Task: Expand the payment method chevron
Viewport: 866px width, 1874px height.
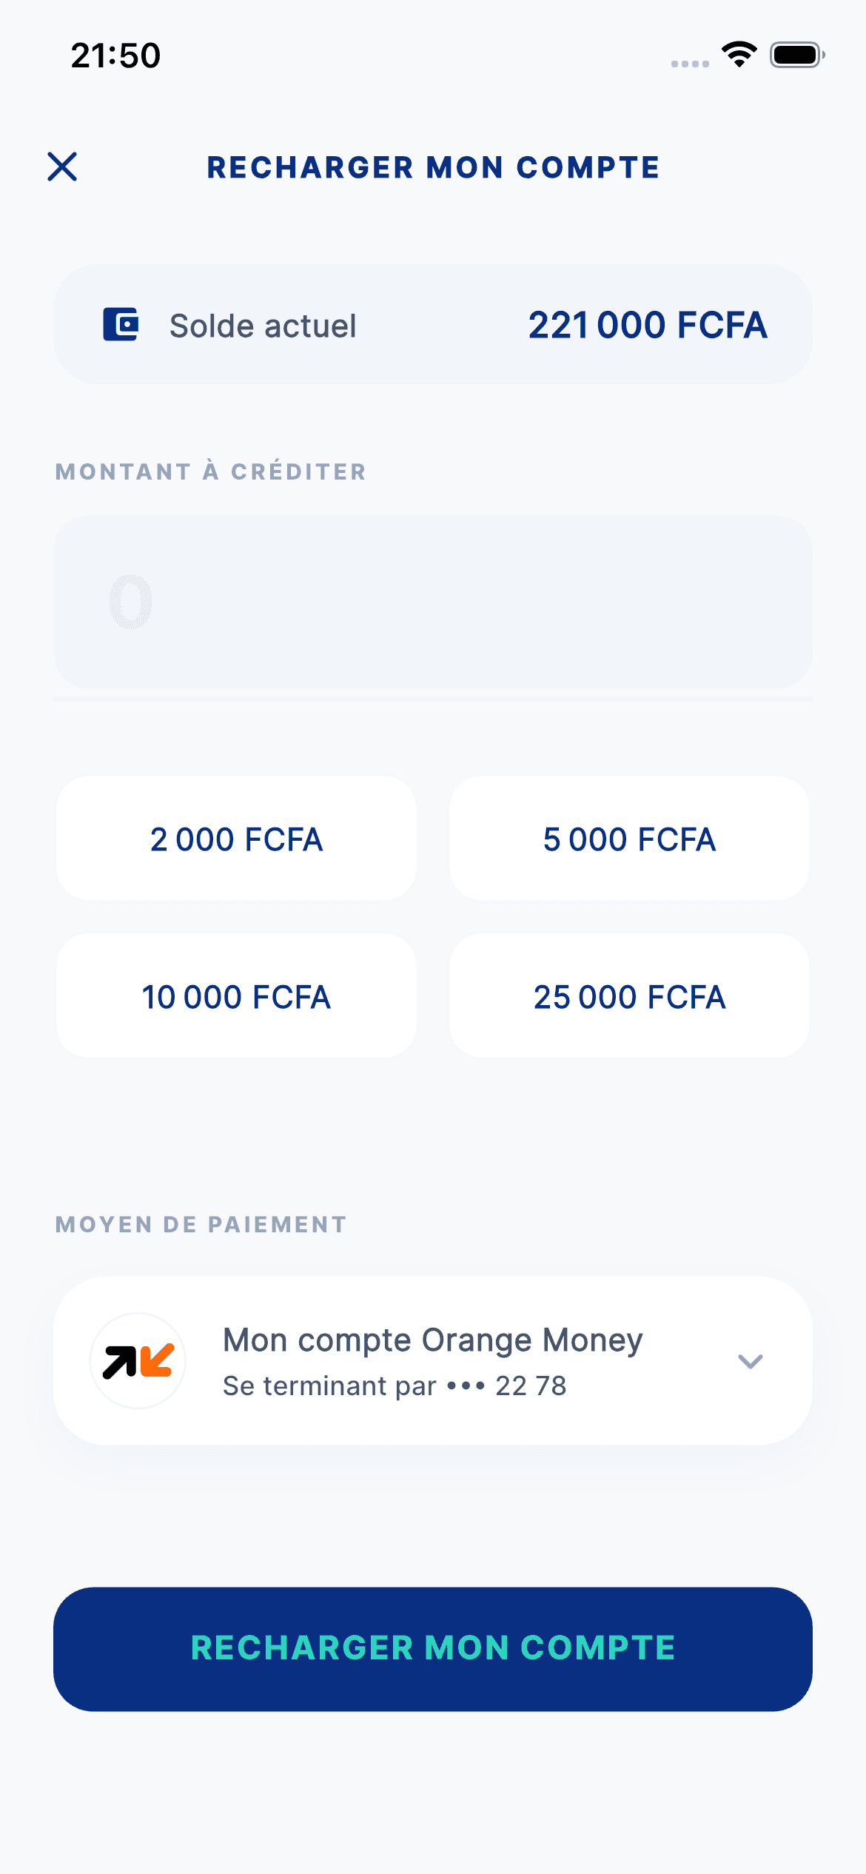Action: (750, 1361)
